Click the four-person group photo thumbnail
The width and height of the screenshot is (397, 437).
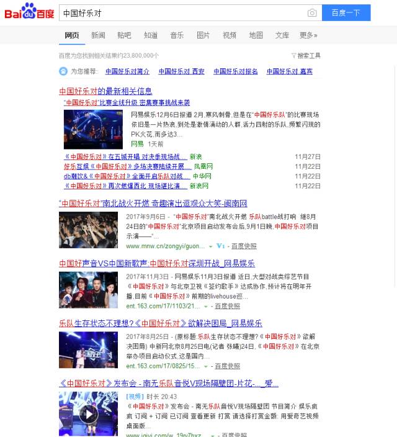coord(88,290)
